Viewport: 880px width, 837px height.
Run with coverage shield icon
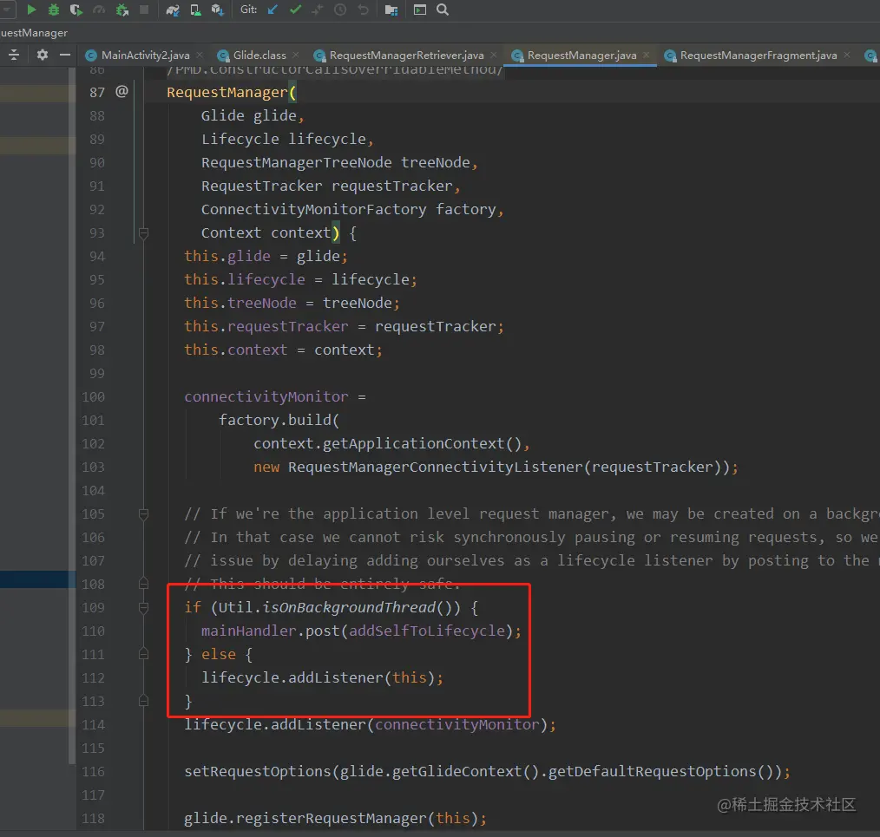click(76, 10)
